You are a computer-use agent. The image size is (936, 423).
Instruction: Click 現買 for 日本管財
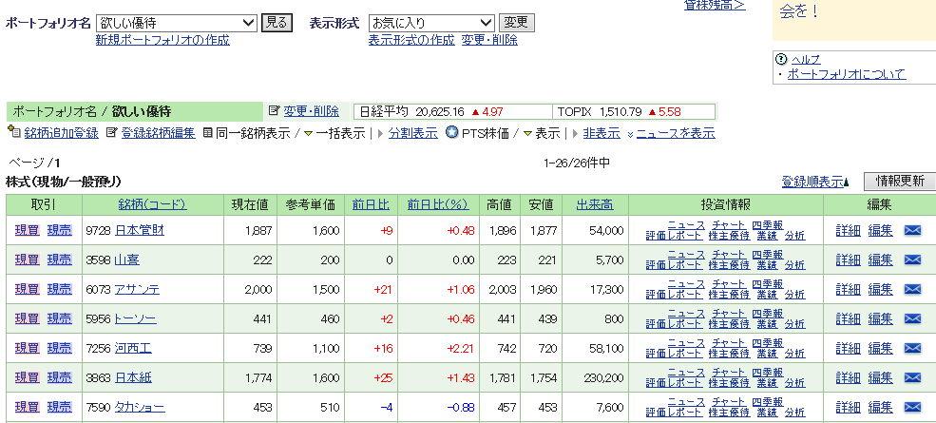point(27,231)
